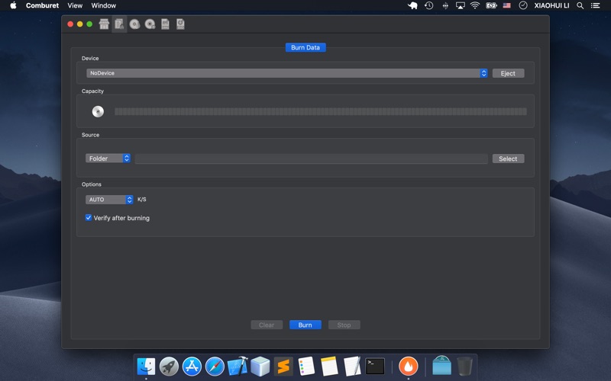Open the ISO file toolbar icon

click(180, 24)
